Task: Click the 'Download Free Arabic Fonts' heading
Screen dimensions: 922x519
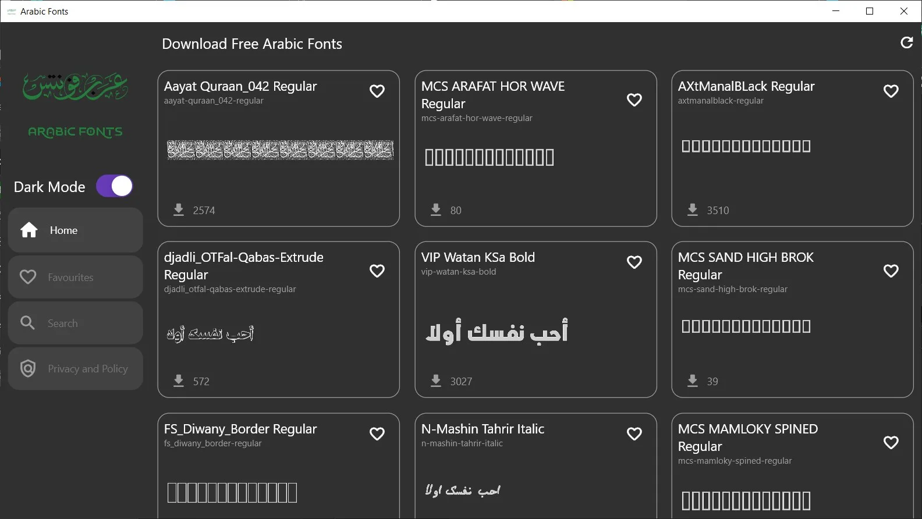Action: pos(252,44)
